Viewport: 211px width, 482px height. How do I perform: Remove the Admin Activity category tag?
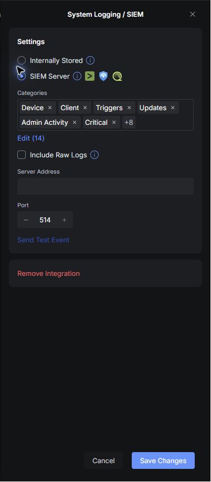[x=75, y=122]
